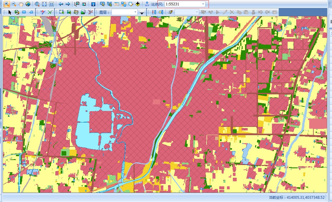The height and width of the screenshot is (202, 332).
Task: Click the stop editing grey pencil icon
Action: 210,12
